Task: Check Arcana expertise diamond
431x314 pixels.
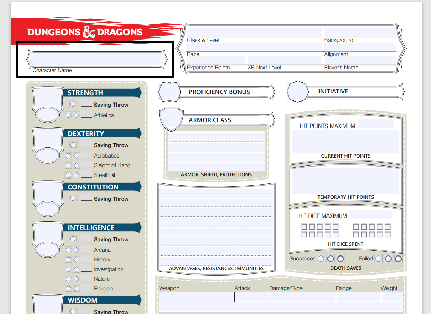Action: (77, 250)
